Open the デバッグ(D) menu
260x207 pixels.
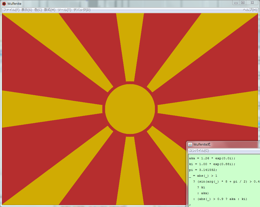[x=82, y=10]
